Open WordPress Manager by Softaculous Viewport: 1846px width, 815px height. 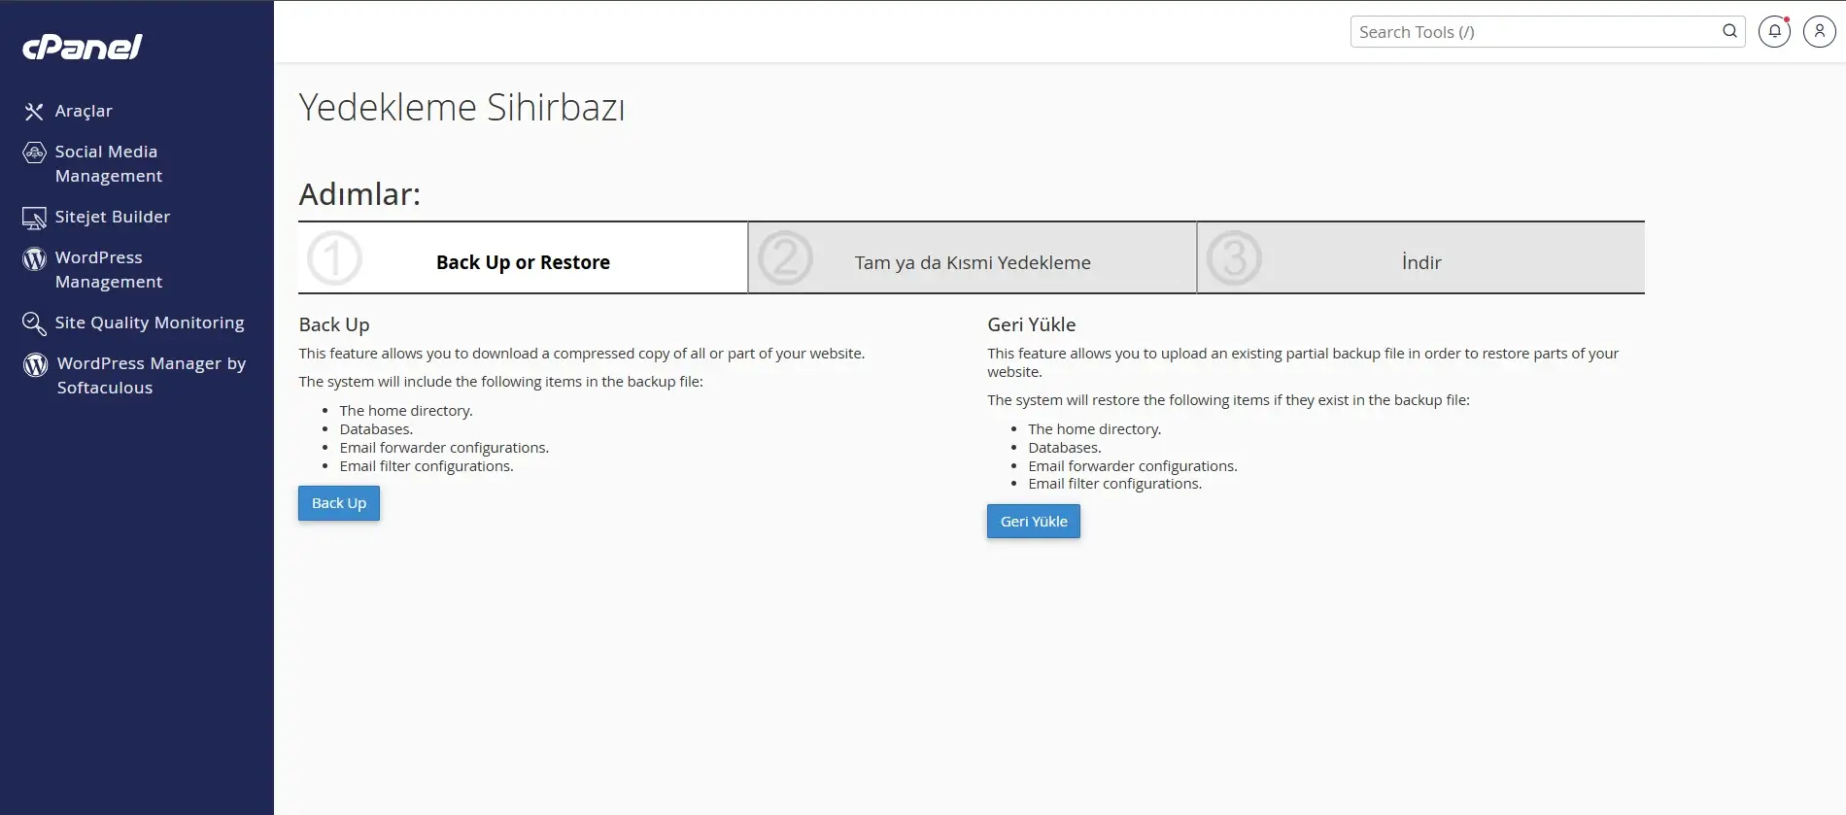point(152,376)
